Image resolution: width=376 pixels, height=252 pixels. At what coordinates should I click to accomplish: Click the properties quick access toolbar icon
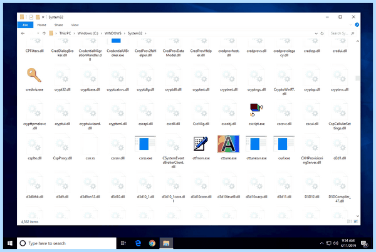tap(31, 17)
